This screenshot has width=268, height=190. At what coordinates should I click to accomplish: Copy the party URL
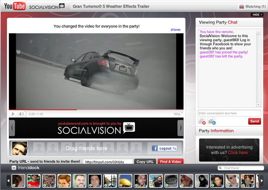point(145,161)
